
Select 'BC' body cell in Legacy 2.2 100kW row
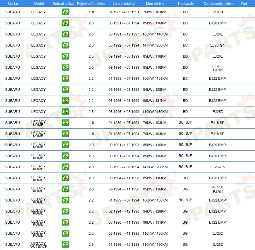point(185,78)
